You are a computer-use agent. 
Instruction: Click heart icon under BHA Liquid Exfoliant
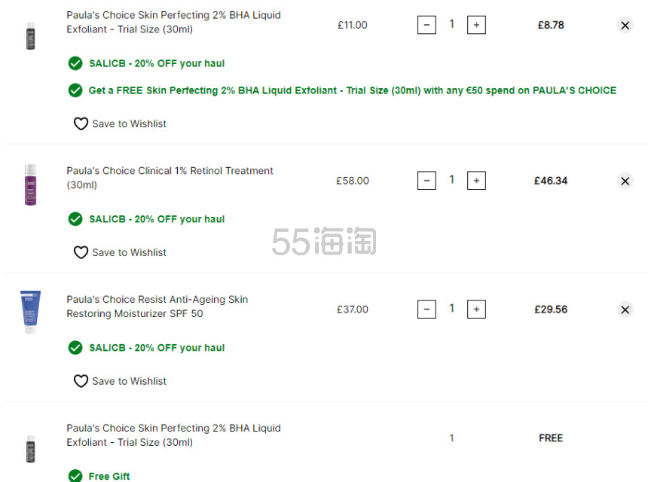tap(81, 124)
